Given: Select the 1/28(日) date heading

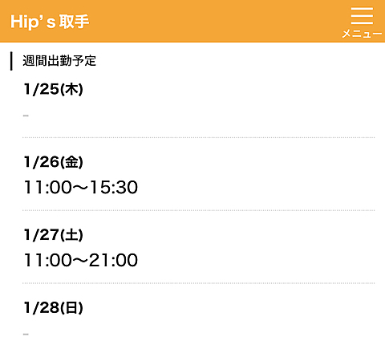Looking at the screenshot, I should pyautogui.click(x=54, y=307).
